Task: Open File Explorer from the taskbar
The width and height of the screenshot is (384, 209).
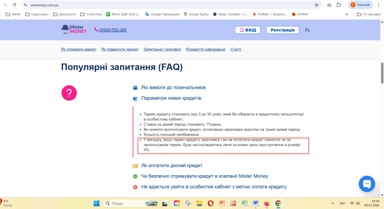Action: click(x=199, y=204)
